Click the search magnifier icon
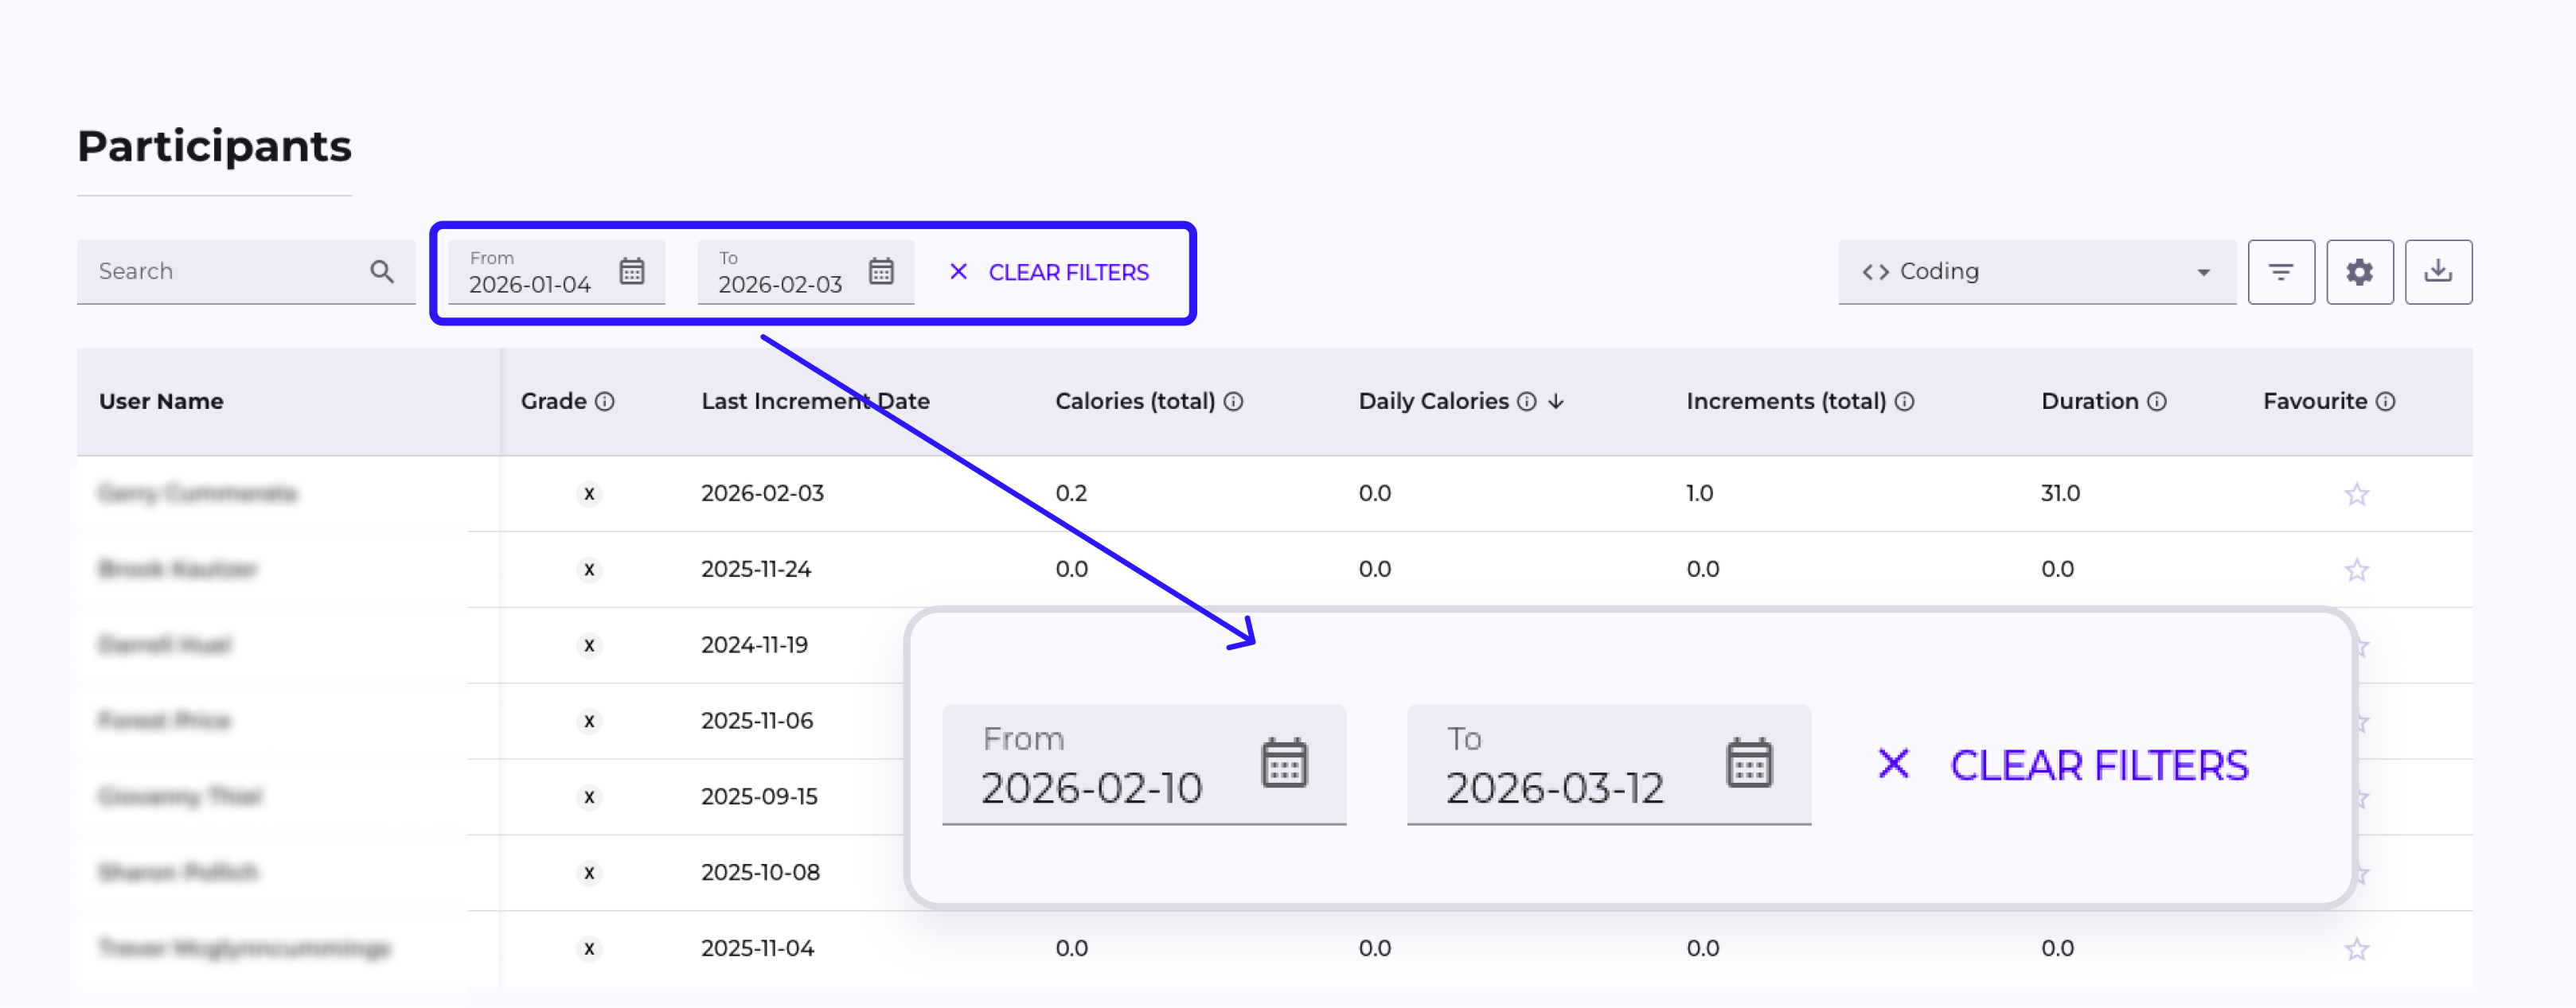 click(x=381, y=272)
